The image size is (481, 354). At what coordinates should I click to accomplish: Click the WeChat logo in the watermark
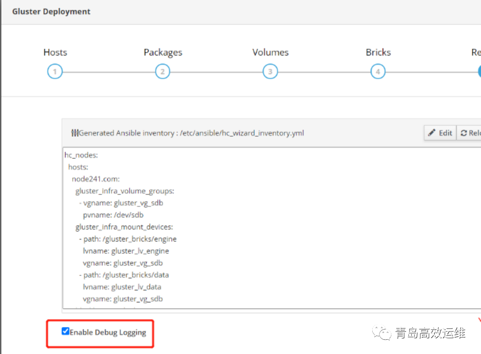tap(382, 333)
